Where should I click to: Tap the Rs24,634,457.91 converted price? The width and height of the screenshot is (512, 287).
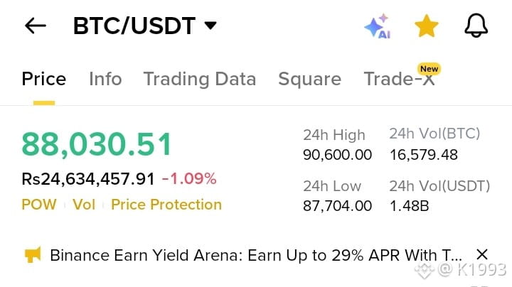88,178
